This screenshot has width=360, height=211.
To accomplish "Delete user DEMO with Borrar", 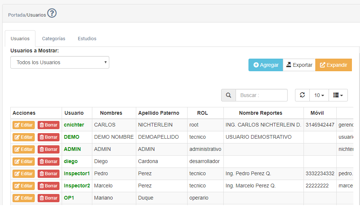I will [48, 137].
